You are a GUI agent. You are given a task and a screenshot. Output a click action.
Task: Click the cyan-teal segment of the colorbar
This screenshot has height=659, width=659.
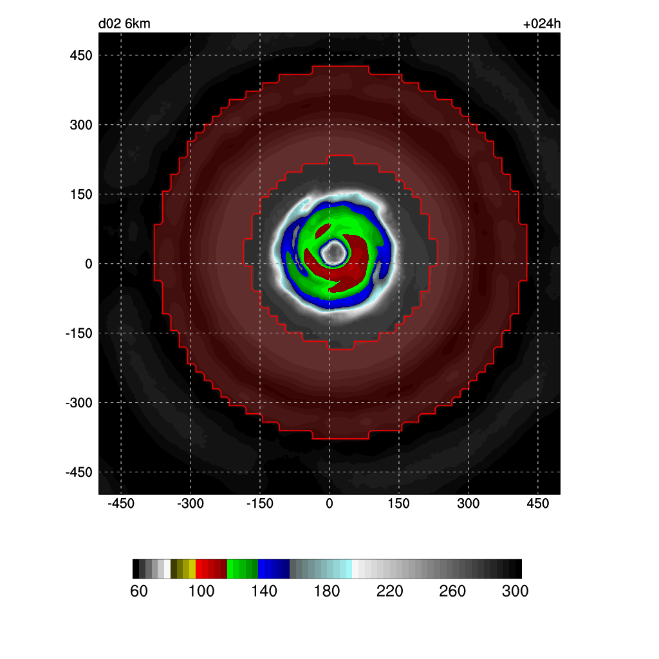pos(320,569)
